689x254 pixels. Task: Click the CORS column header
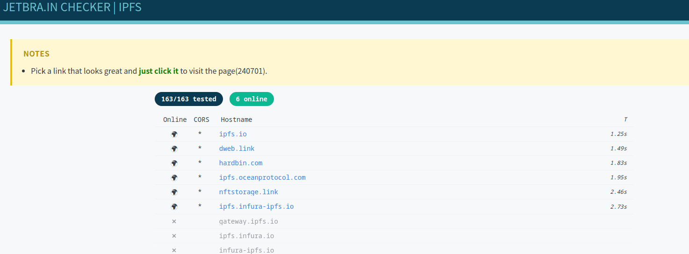coord(201,120)
